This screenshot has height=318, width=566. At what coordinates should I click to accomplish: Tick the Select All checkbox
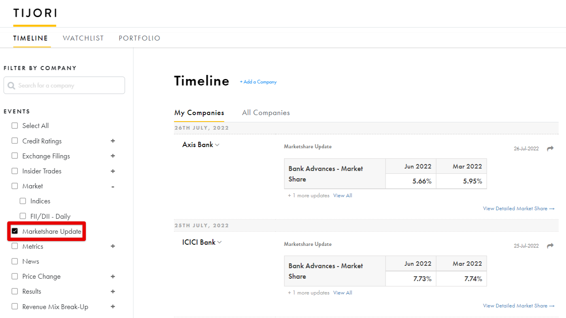[15, 126]
